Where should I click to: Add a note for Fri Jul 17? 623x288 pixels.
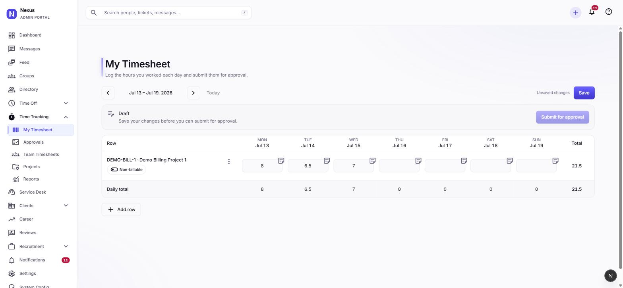[464, 161]
